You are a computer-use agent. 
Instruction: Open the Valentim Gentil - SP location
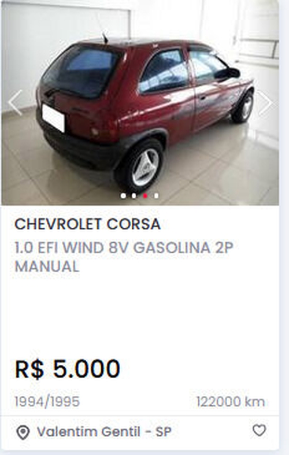click(104, 431)
